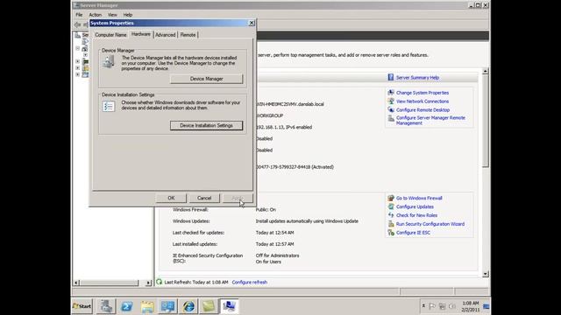Click the Device Manager section icon

pos(109,61)
